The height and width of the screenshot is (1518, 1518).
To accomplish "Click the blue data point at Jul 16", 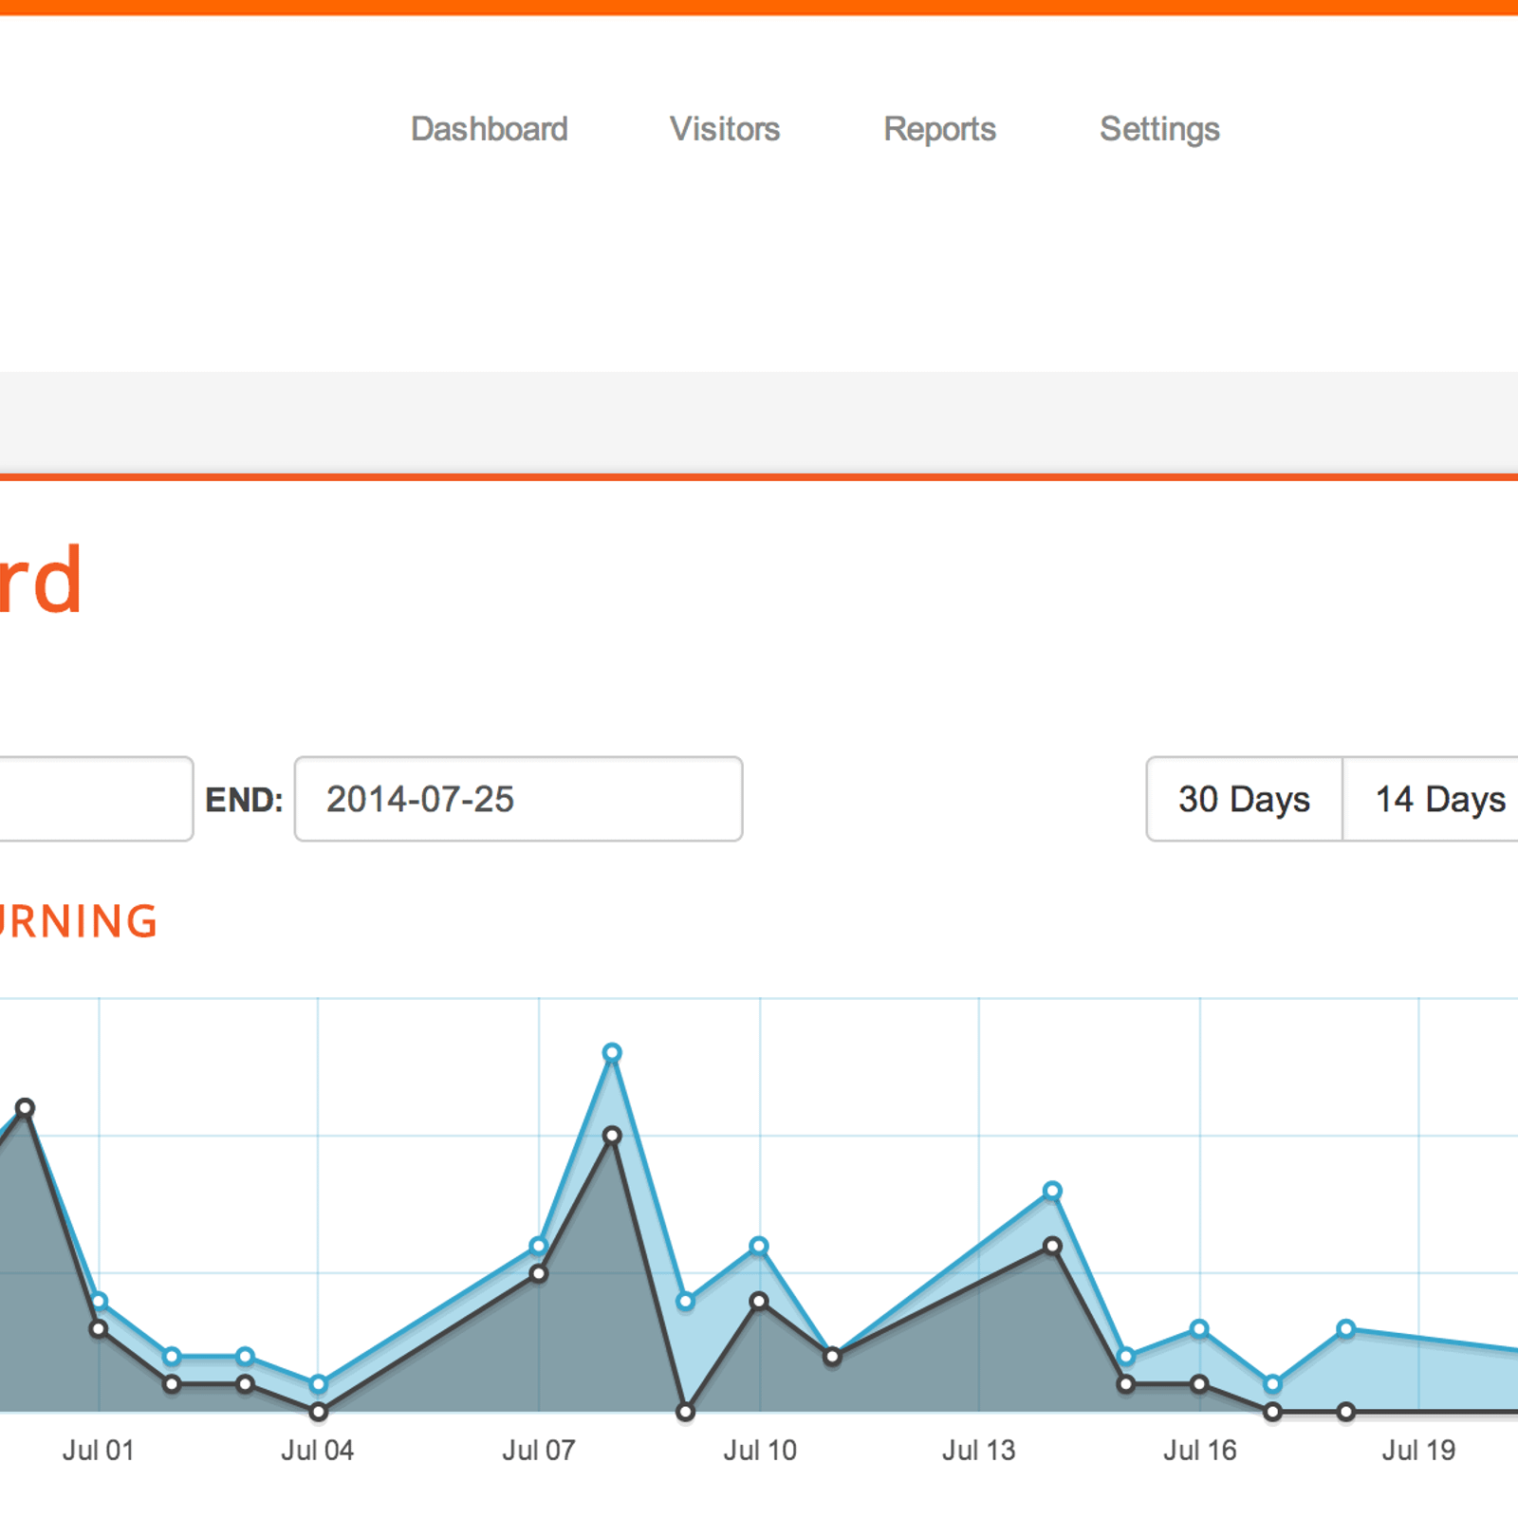I will click(x=1199, y=1328).
